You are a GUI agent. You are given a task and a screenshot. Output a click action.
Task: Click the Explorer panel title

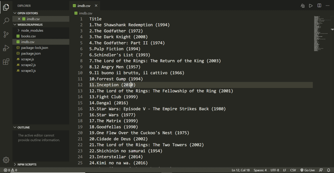(24, 6)
